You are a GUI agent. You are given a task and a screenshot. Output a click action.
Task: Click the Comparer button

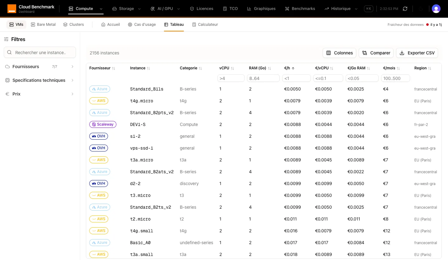coord(376,53)
